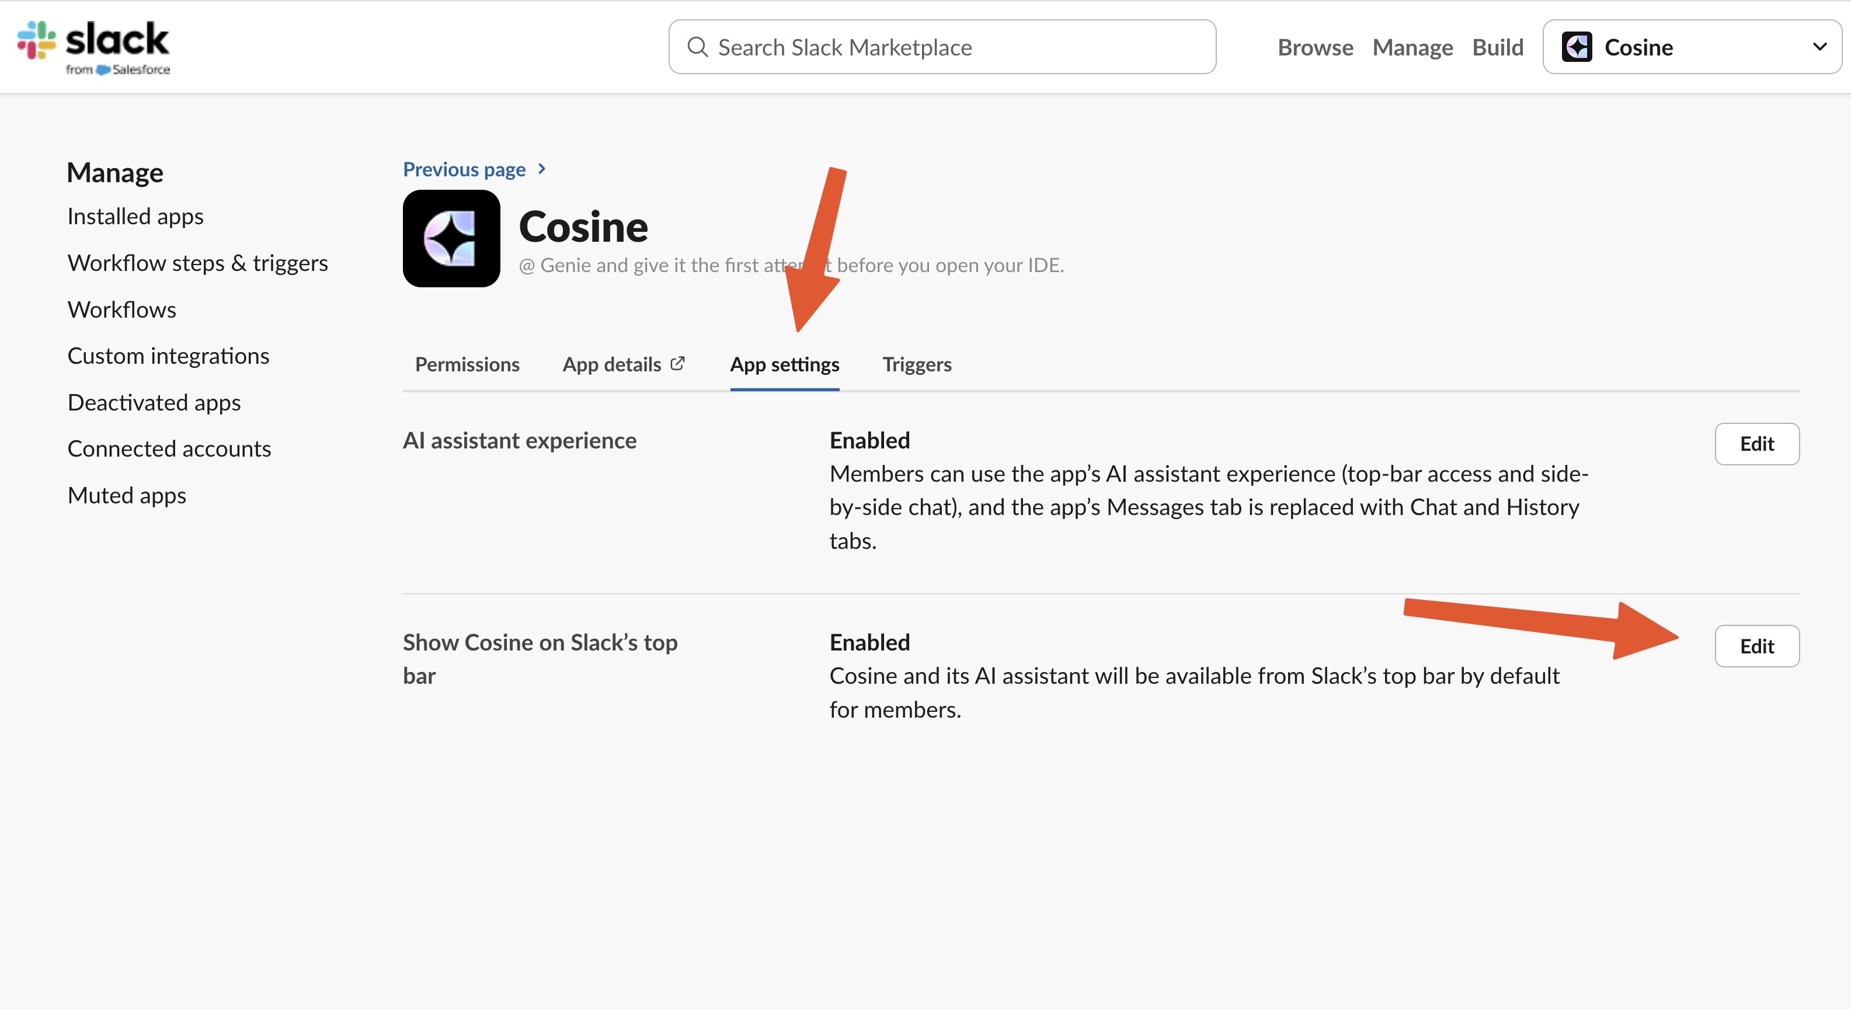
Task: Edit the AI assistant experience setting
Action: coord(1756,444)
